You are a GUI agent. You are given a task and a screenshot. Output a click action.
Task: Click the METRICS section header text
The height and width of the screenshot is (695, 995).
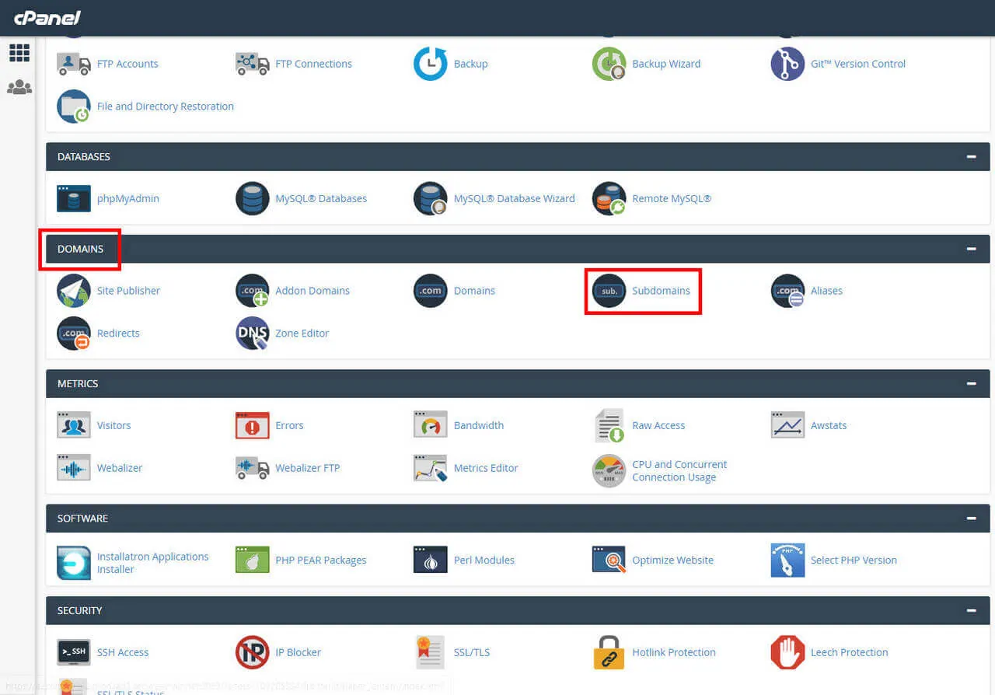click(x=78, y=384)
